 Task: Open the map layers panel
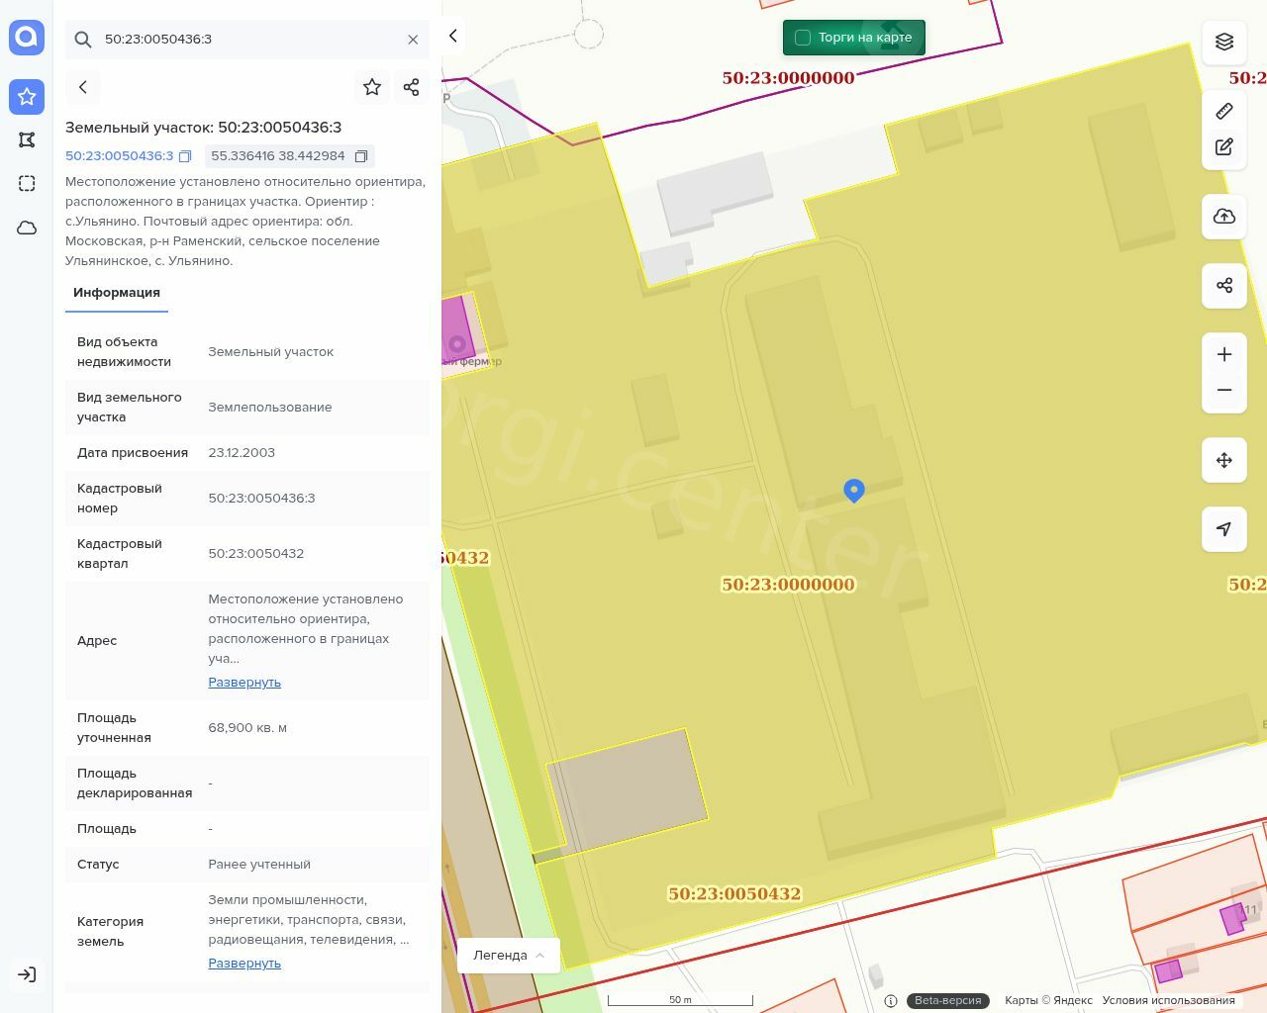(x=1224, y=42)
